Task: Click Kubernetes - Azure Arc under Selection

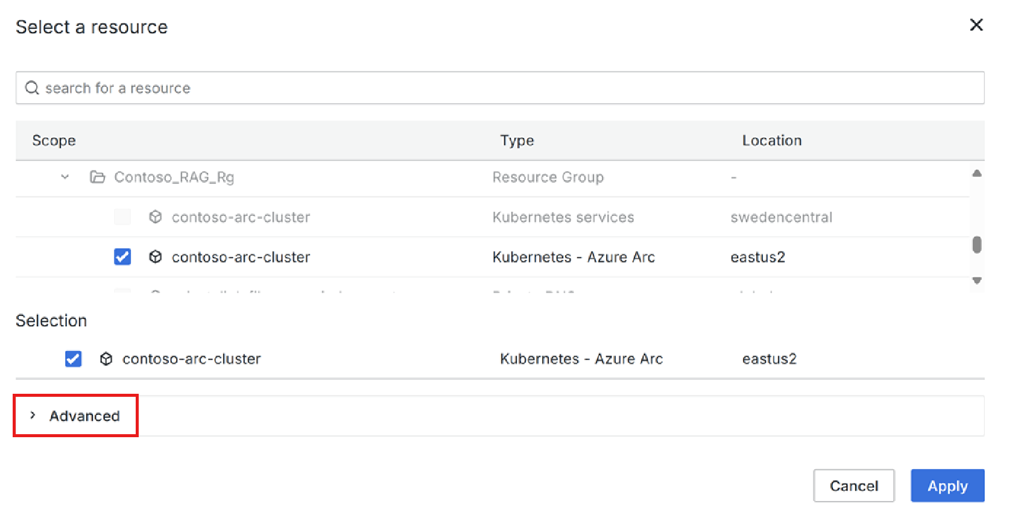Action: [x=581, y=359]
